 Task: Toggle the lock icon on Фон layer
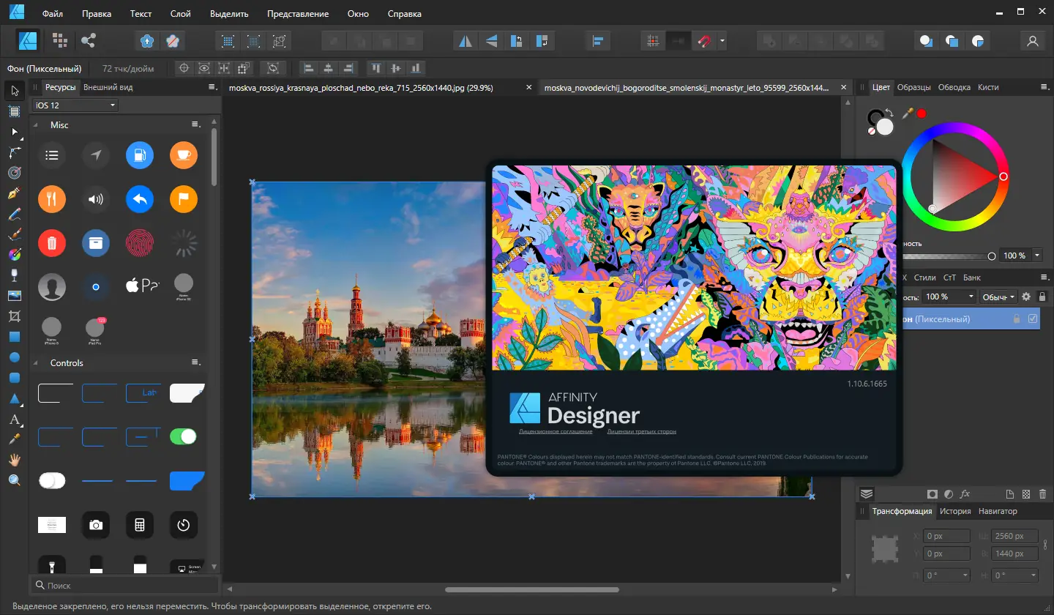pyautogui.click(x=1016, y=319)
